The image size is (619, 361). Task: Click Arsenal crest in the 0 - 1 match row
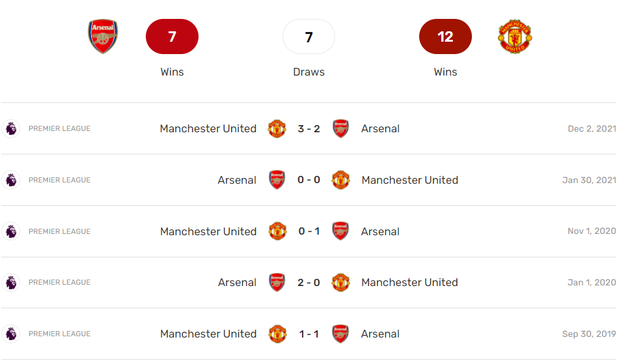pyautogui.click(x=340, y=231)
